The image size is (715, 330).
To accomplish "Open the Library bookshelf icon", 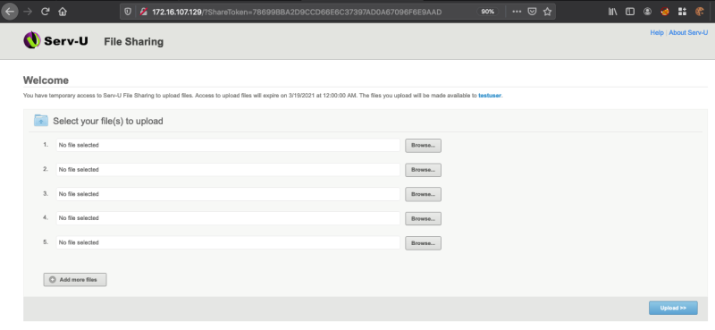I will pos(613,12).
